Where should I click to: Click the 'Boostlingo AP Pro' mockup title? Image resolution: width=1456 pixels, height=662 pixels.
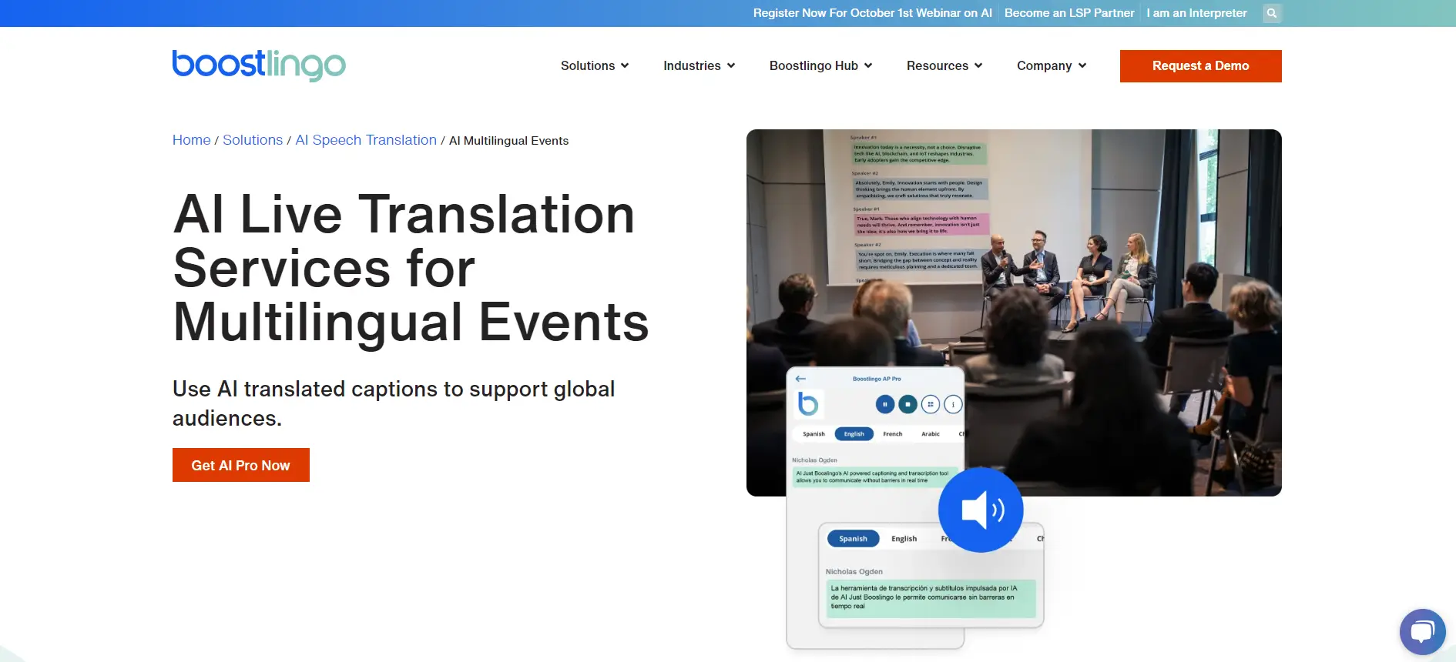point(877,379)
